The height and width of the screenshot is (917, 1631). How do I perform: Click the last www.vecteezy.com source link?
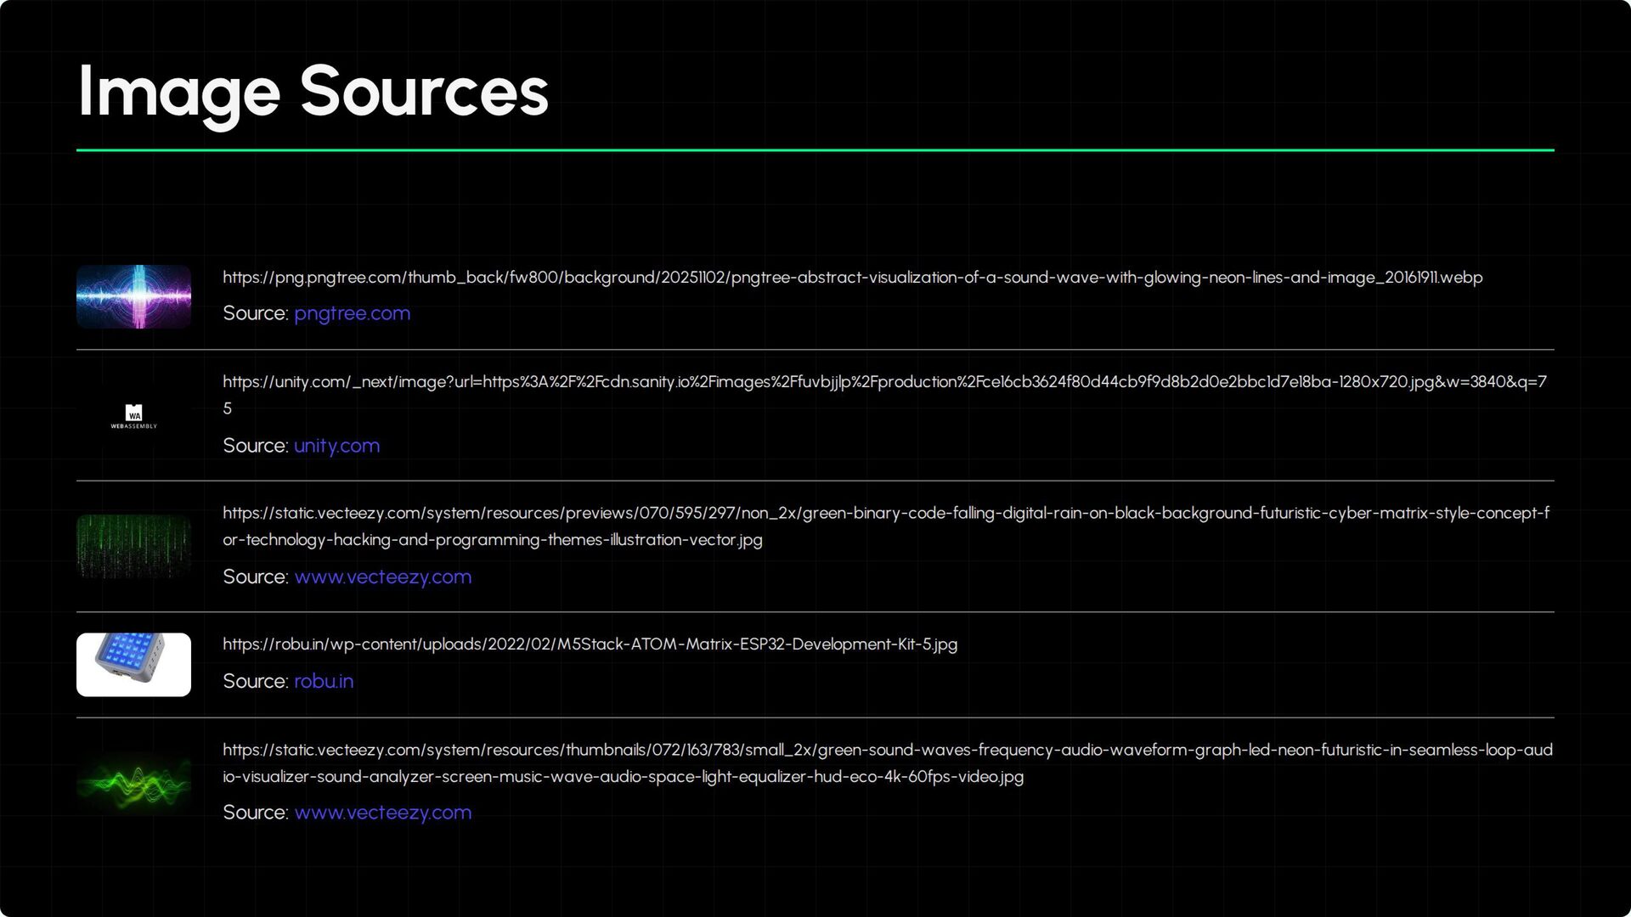coord(382,813)
